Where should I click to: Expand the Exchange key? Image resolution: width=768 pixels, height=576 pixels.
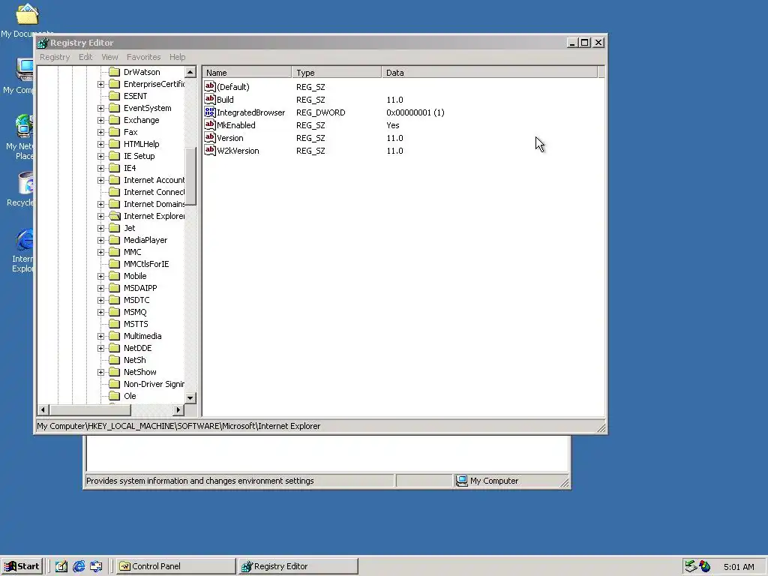pos(101,120)
